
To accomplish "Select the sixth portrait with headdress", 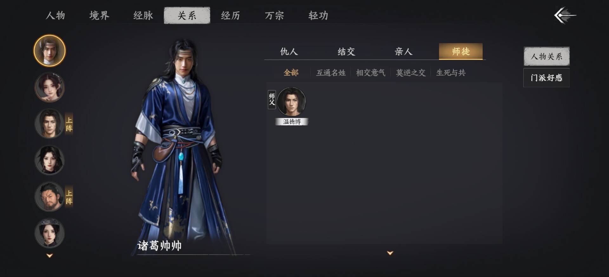I will click(49, 233).
